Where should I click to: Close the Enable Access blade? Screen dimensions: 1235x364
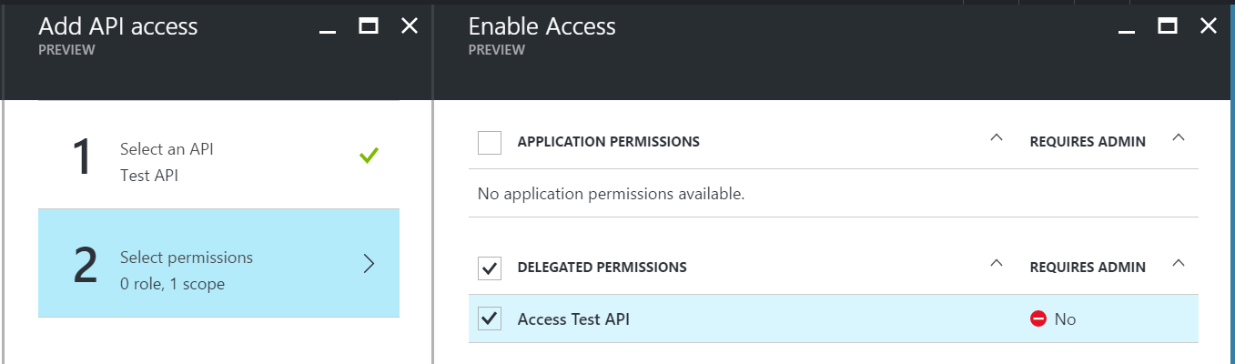coord(1209,26)
